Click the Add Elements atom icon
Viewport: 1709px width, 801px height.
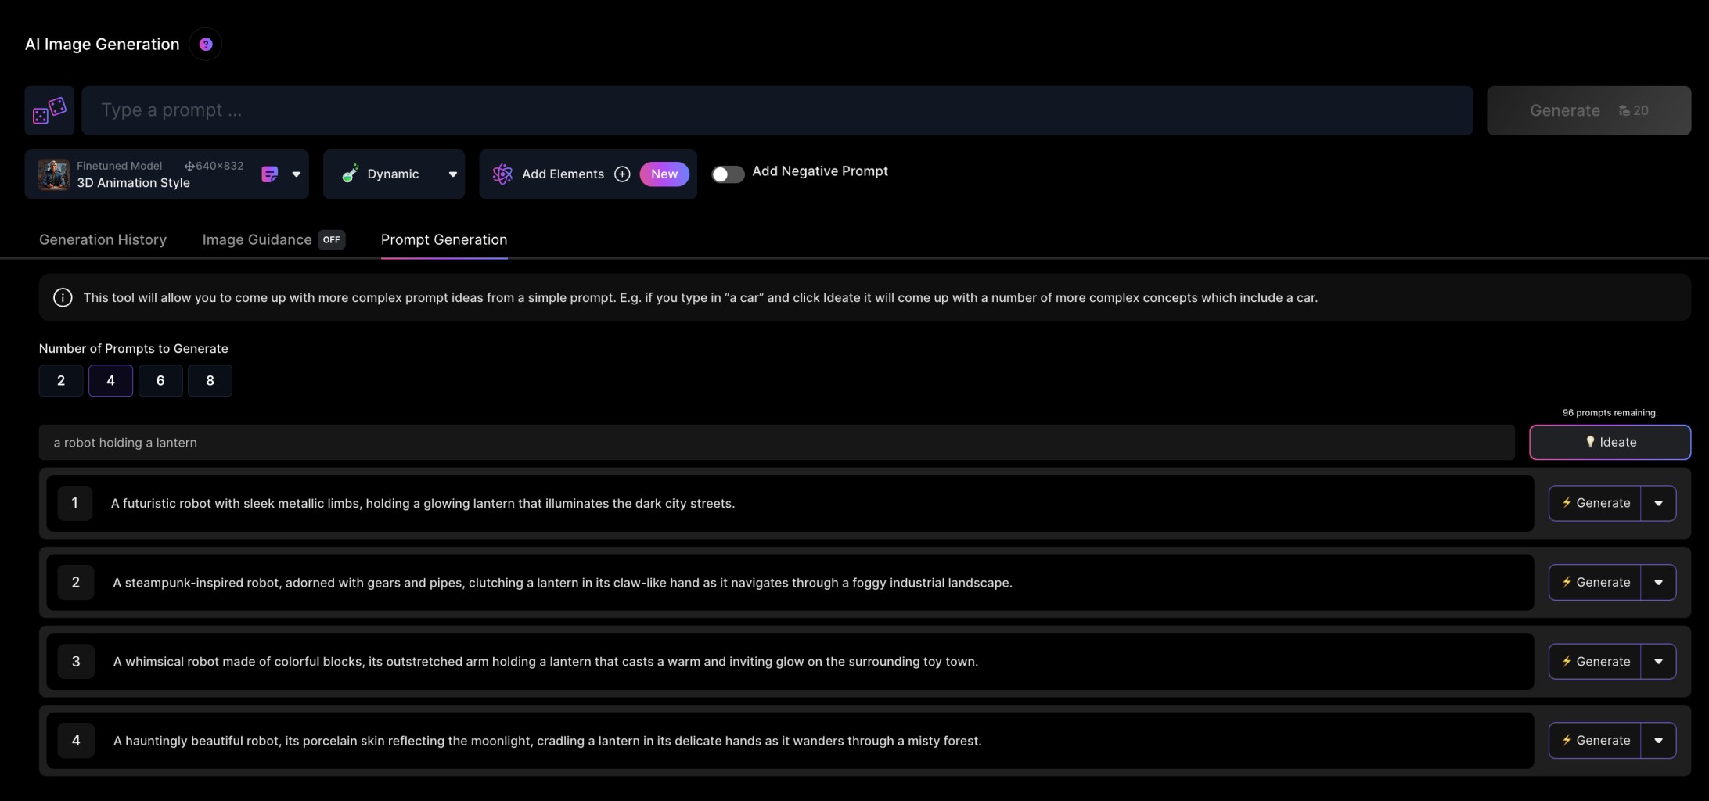(x=502, y=174)
